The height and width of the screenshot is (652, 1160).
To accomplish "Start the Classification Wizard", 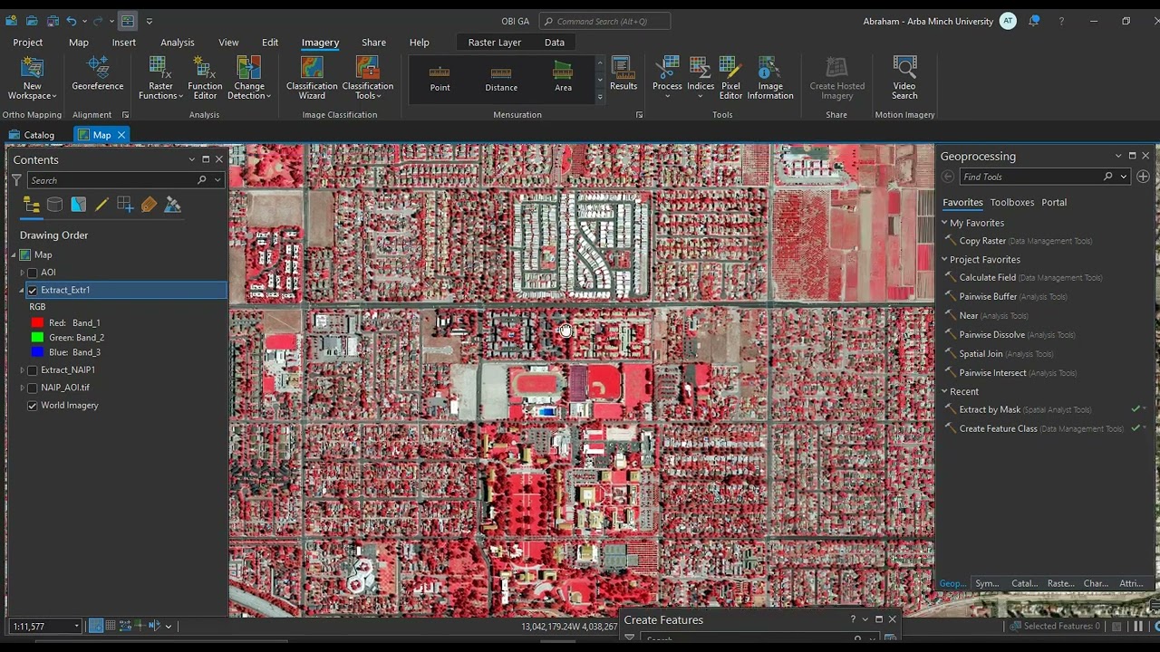I will pos(312,78).
